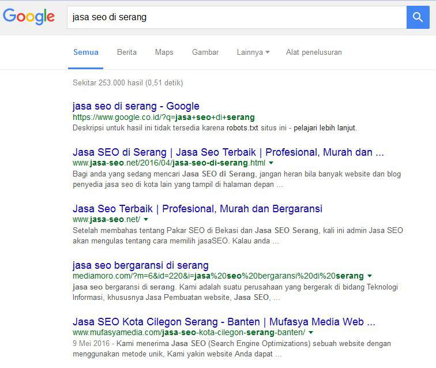The image size is (436, 368).
Task: Click the green google.co.id result URL
Action: tap(164, 118)
